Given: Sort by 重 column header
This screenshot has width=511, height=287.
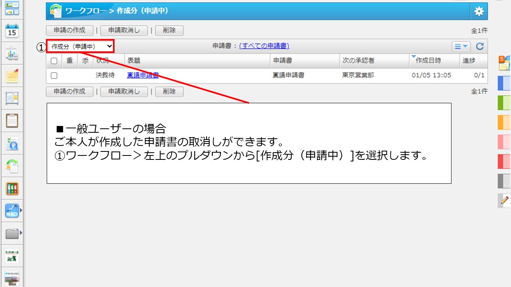Looking at the screenshot, I should pyautogui.click(x=70, y=61).
